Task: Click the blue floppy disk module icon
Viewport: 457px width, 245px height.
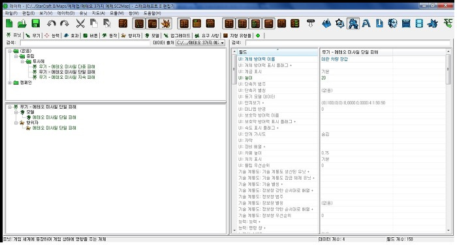Action: pos(406,23)
